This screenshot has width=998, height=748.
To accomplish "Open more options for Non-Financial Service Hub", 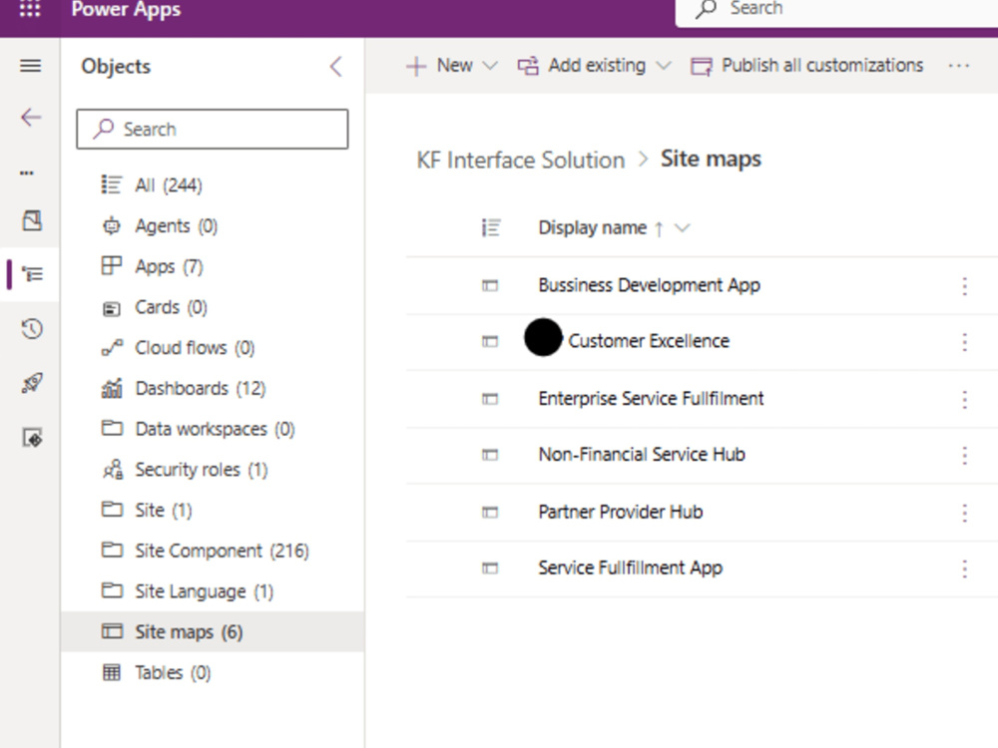I will (x=965, y=456).
